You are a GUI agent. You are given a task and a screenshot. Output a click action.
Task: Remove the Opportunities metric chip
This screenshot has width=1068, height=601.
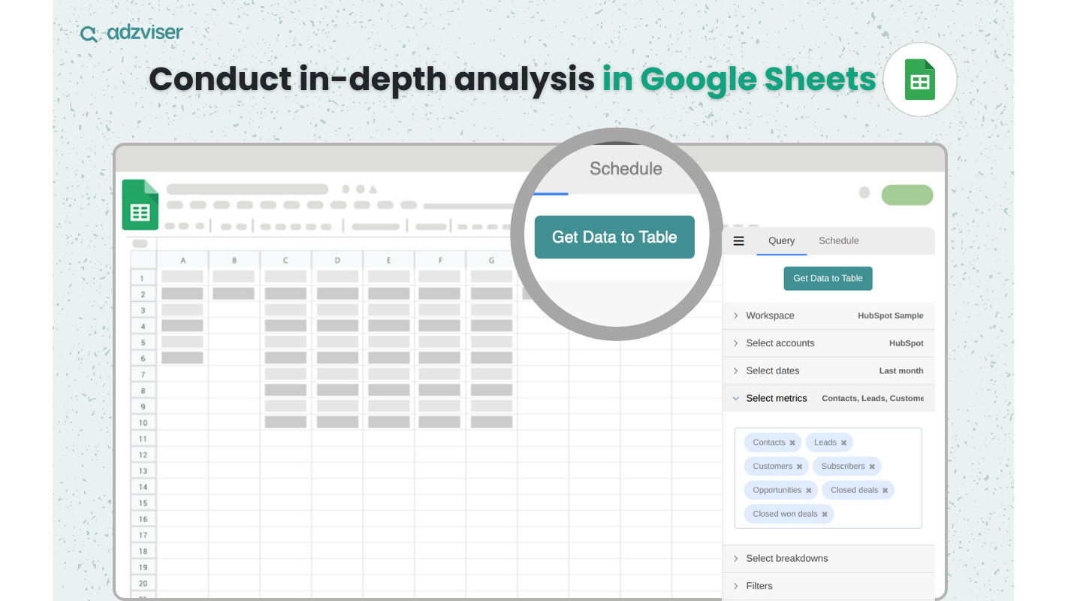coord(809,491)
